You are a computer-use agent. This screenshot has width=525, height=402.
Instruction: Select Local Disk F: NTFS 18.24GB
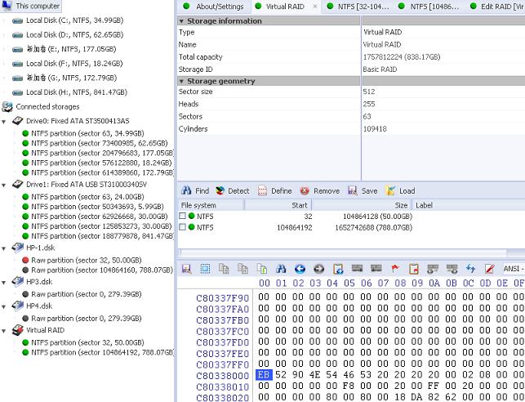pyautogui.click(x=74, y=64)
